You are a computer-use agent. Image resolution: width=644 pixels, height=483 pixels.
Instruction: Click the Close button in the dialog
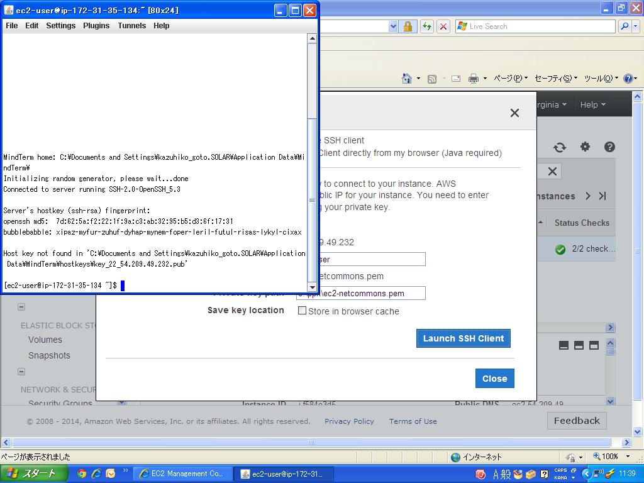[x=494, y=378]
